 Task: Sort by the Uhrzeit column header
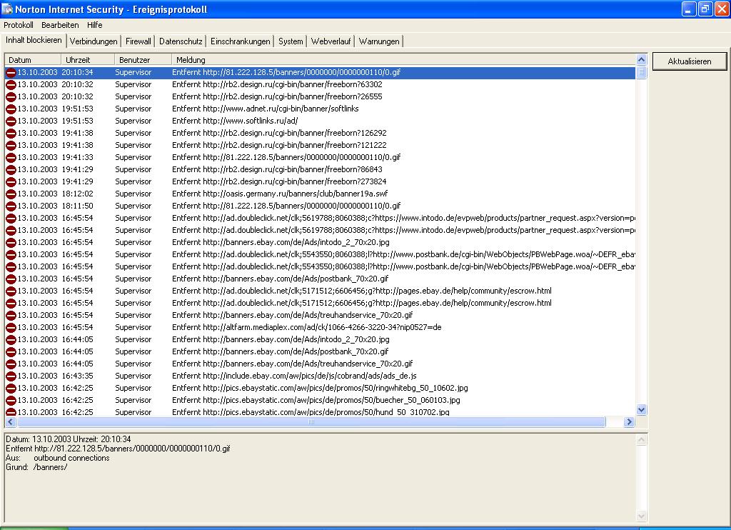coord(88,60)
